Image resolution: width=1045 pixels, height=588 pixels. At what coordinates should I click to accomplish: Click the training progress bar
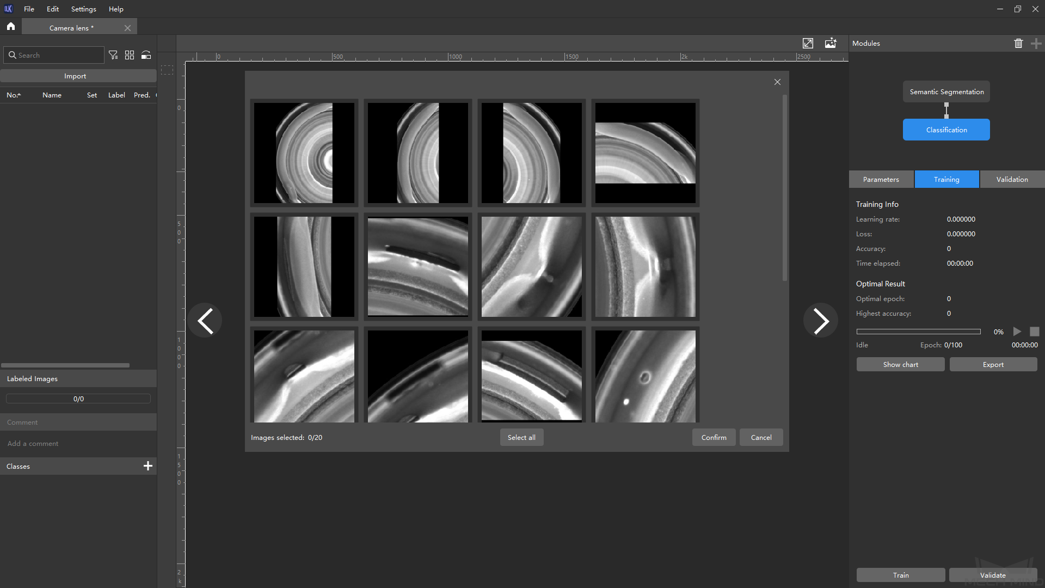918,332
